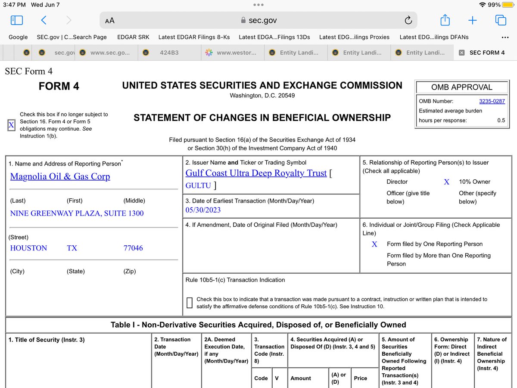Switch to the 424B3 tab
The height and width of the screenshot is (388, 517).
tap(170, 53)
